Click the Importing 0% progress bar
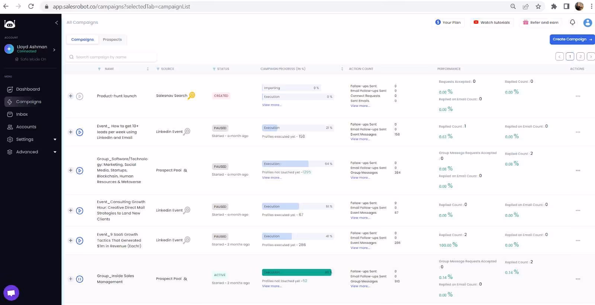This screenshot has height=305, width=595. click(291, 88)
